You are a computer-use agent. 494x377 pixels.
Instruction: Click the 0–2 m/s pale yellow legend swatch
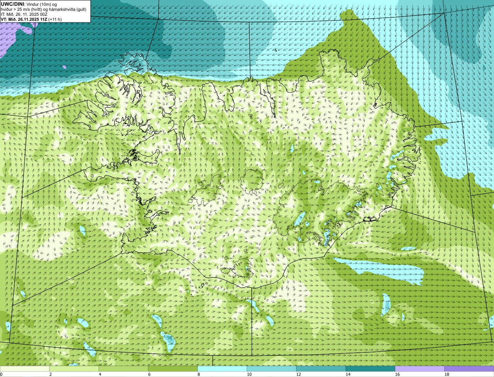[x=25, y=369]
